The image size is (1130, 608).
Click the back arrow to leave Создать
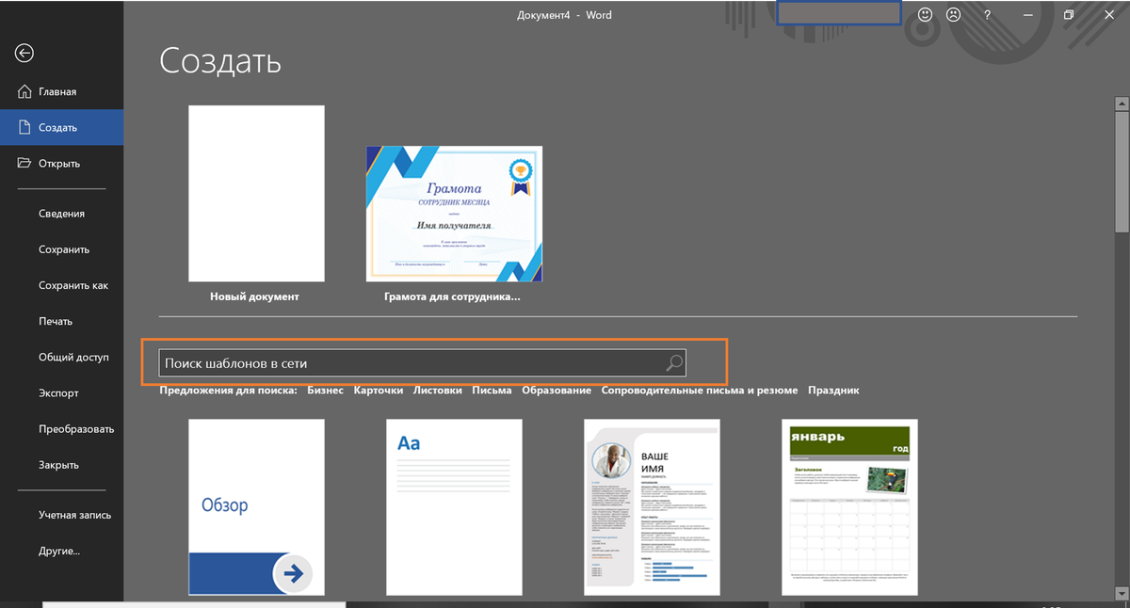pyautogui.click(x=24, y=54)
